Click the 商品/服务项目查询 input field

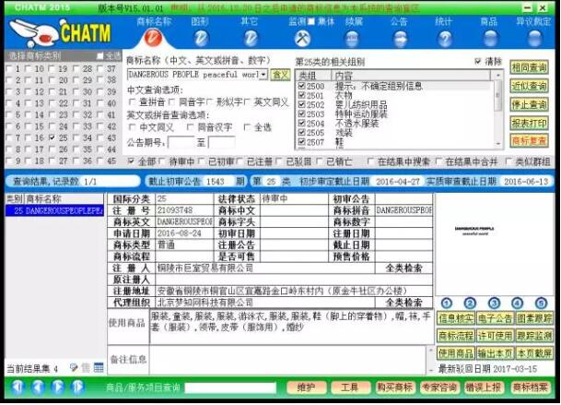pos(228,387)
